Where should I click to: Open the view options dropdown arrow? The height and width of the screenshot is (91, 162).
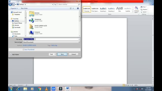(x=73, y=8)
